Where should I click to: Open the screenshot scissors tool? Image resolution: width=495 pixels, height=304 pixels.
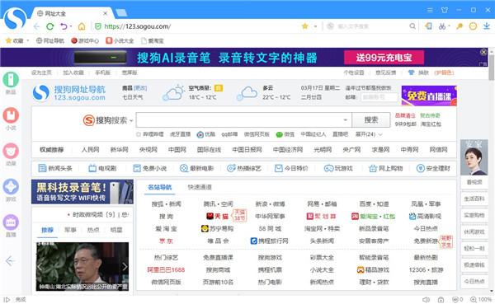tap(441, 26)
